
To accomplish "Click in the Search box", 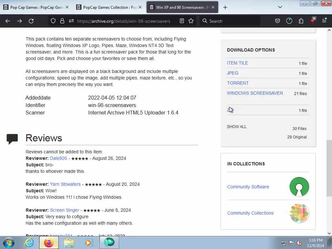I will click(231, 21).
